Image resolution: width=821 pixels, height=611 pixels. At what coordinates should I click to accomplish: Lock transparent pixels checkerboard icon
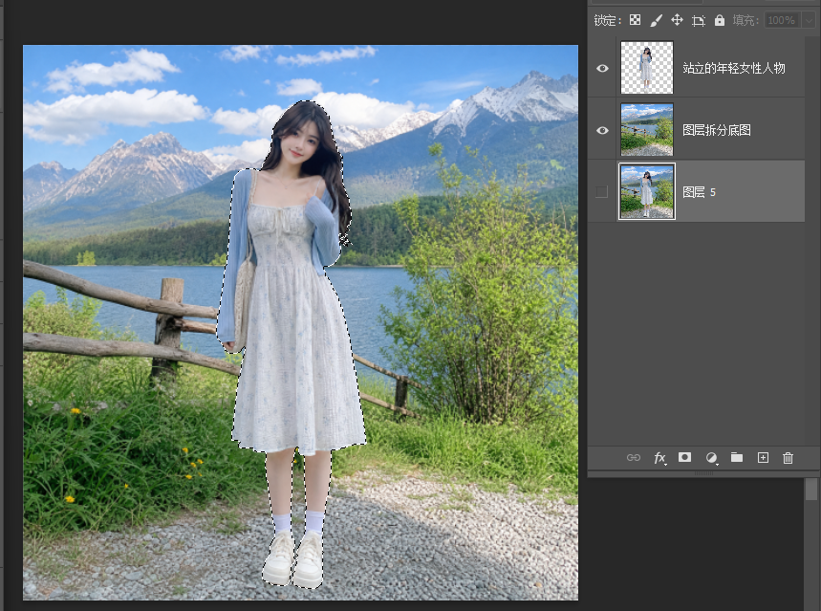click(635, 20)
